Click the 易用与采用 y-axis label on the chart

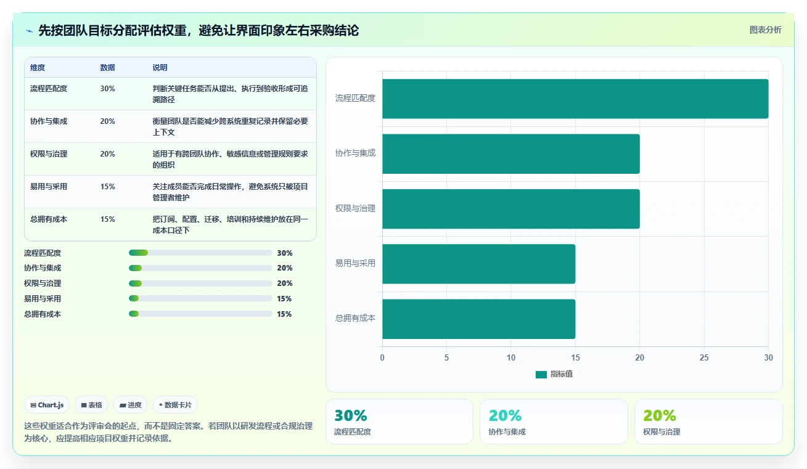355,263
